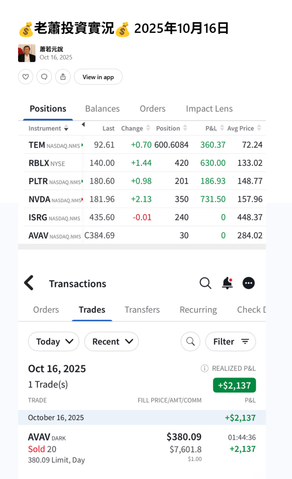The width and height of the screenshot is (292, 479).
Task: Toggle the Change column sort arrows
Action: click(148, 128)
